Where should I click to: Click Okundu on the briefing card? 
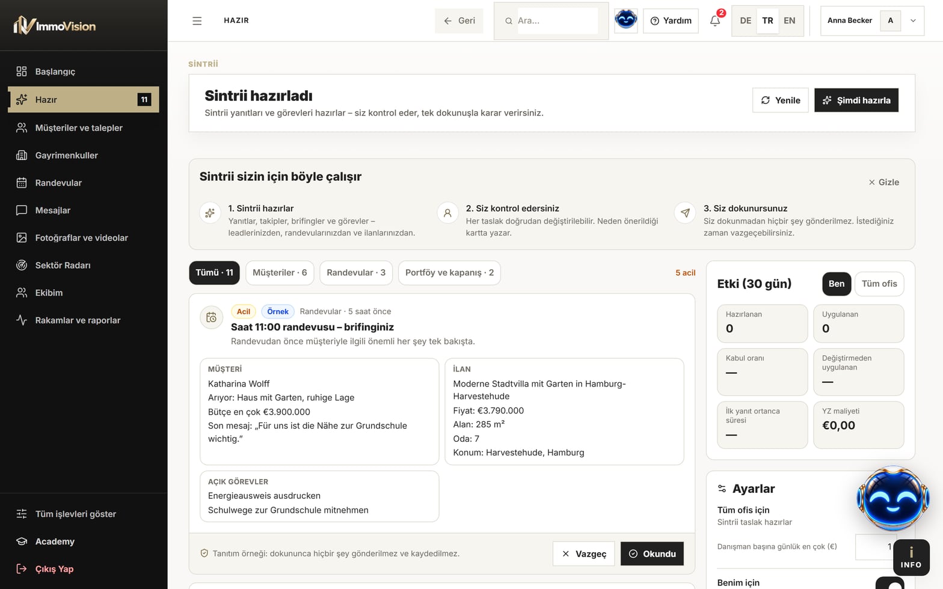652,554
